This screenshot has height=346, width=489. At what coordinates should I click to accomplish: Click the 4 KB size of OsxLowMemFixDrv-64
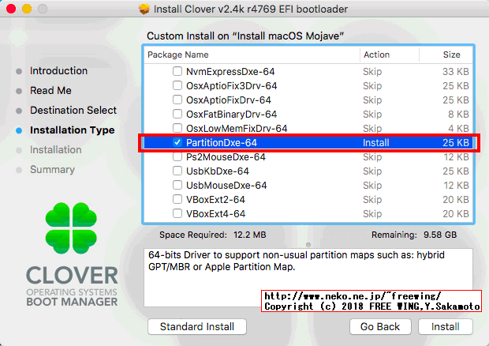(x=458, y=128)
